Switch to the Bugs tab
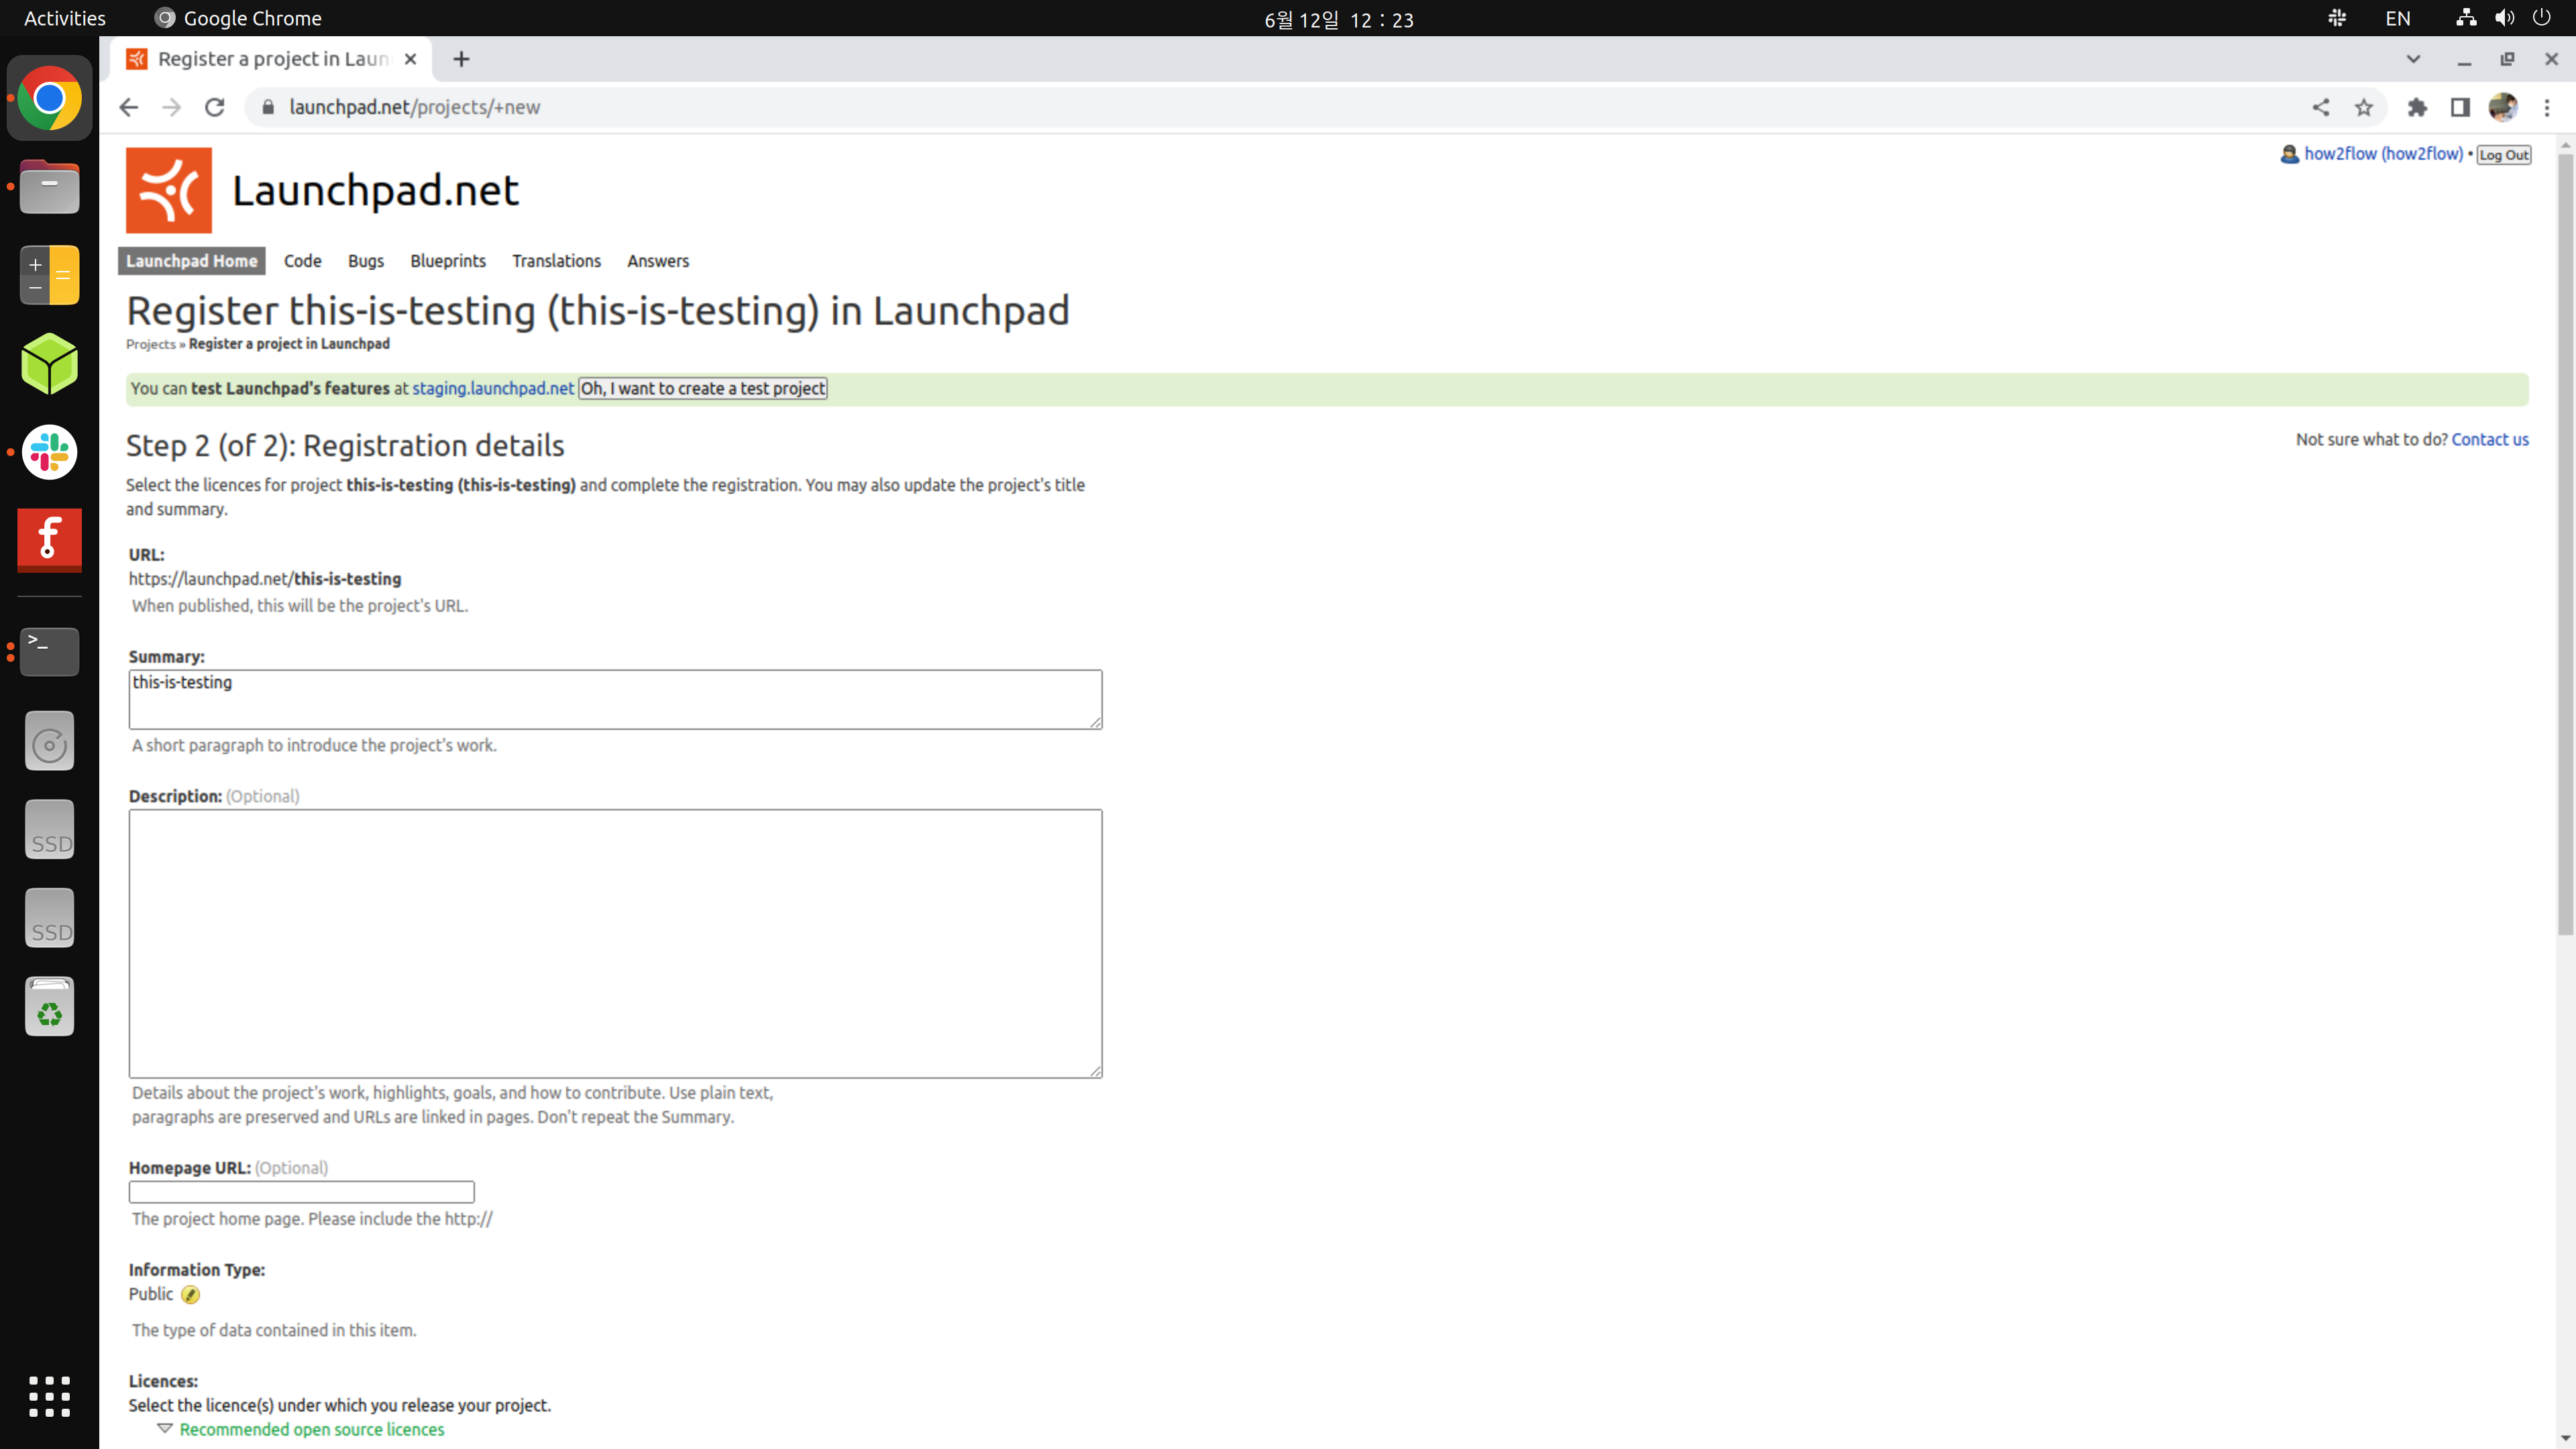Screen dimensions: 2576x1449 [x=365, y=261]
